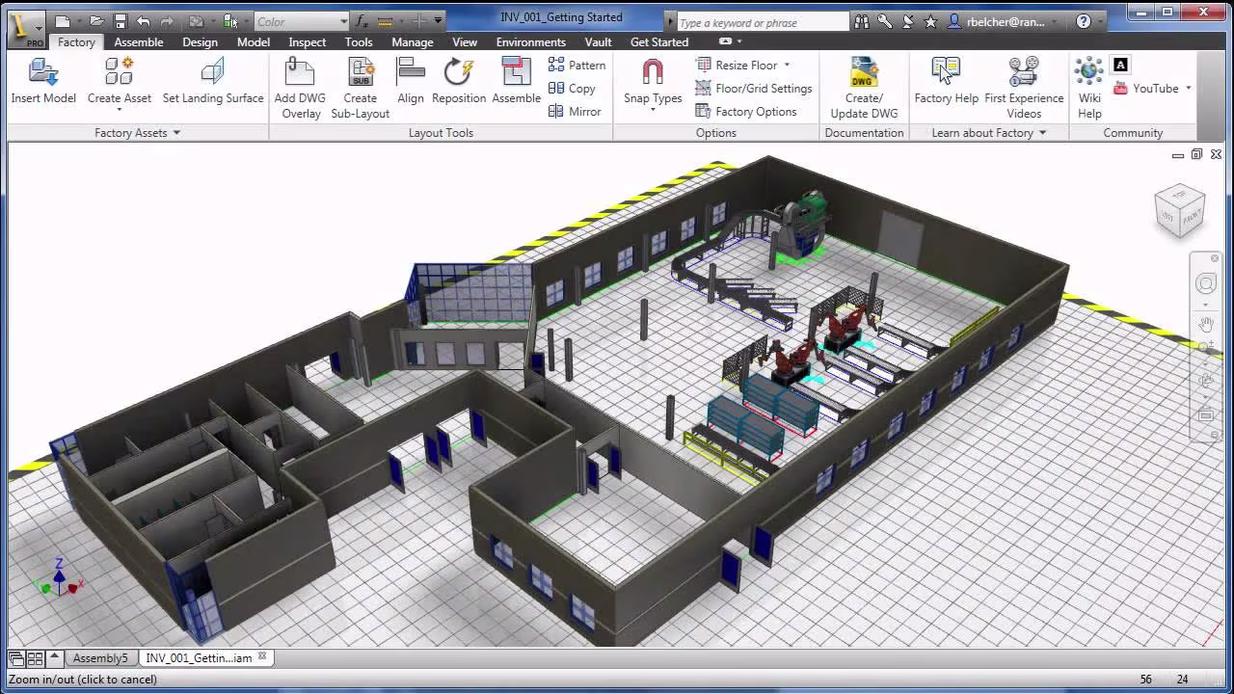This screenshot has height=694, width=1234.
Task: Open the Design ribbon tab
Action: [x=201, y=42]
